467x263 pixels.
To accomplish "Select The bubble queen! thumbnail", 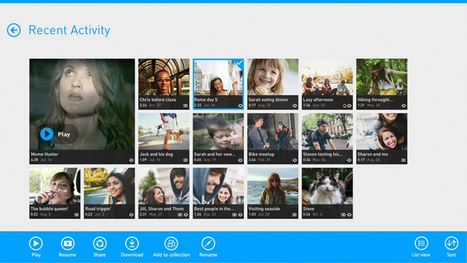I will [x=55, y=193].
